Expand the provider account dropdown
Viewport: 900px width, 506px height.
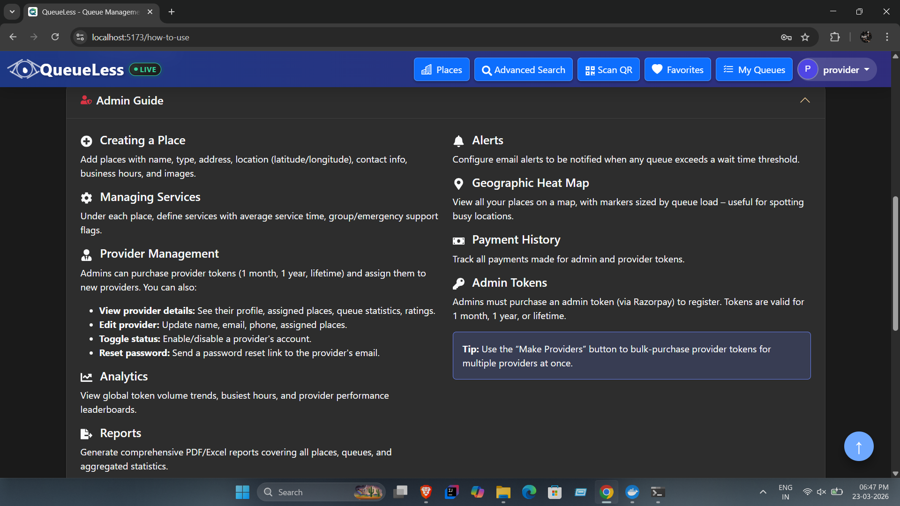pyautogui.click(x=837, y=70)
